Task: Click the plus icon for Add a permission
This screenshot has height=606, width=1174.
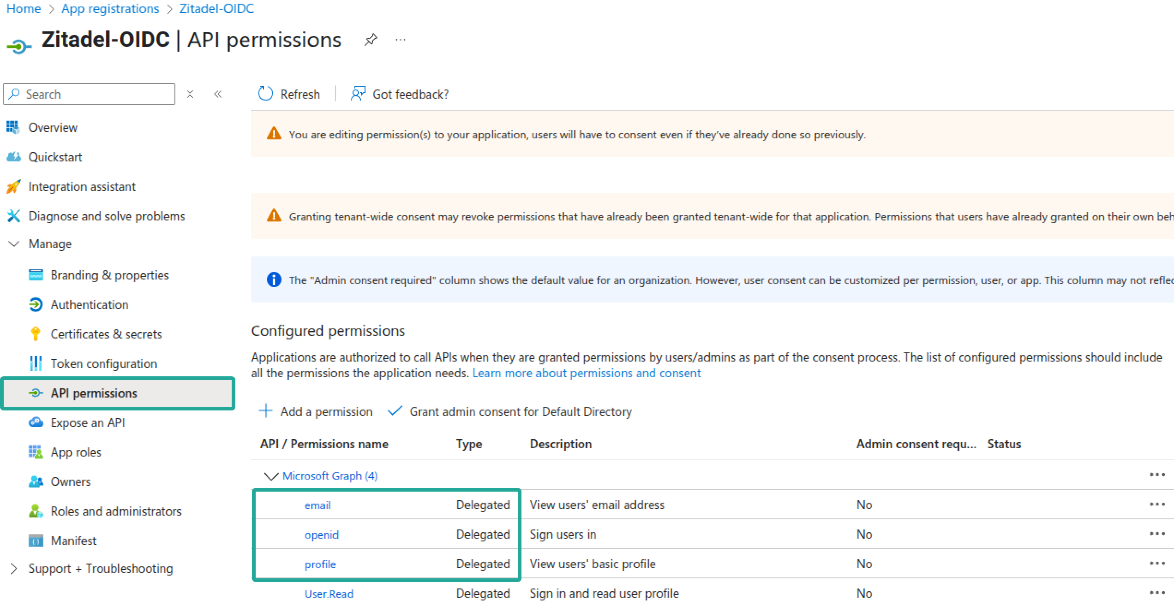Action: pyautogui.click(x=265, y=410)
